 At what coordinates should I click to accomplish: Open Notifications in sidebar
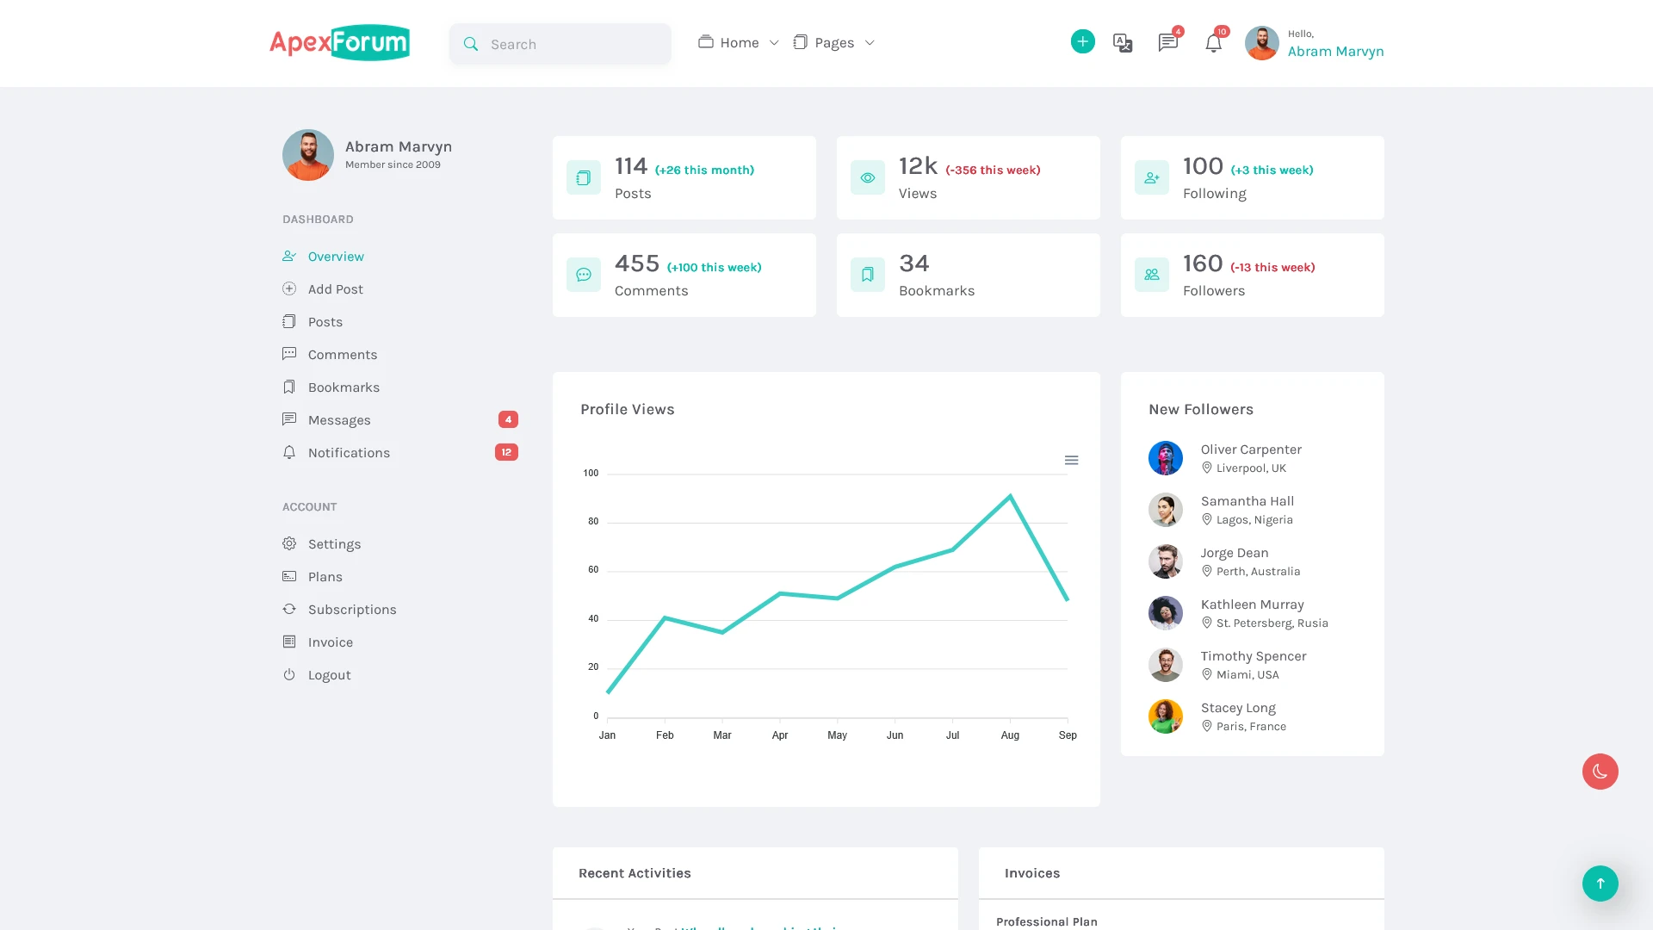tap(349, 453)
